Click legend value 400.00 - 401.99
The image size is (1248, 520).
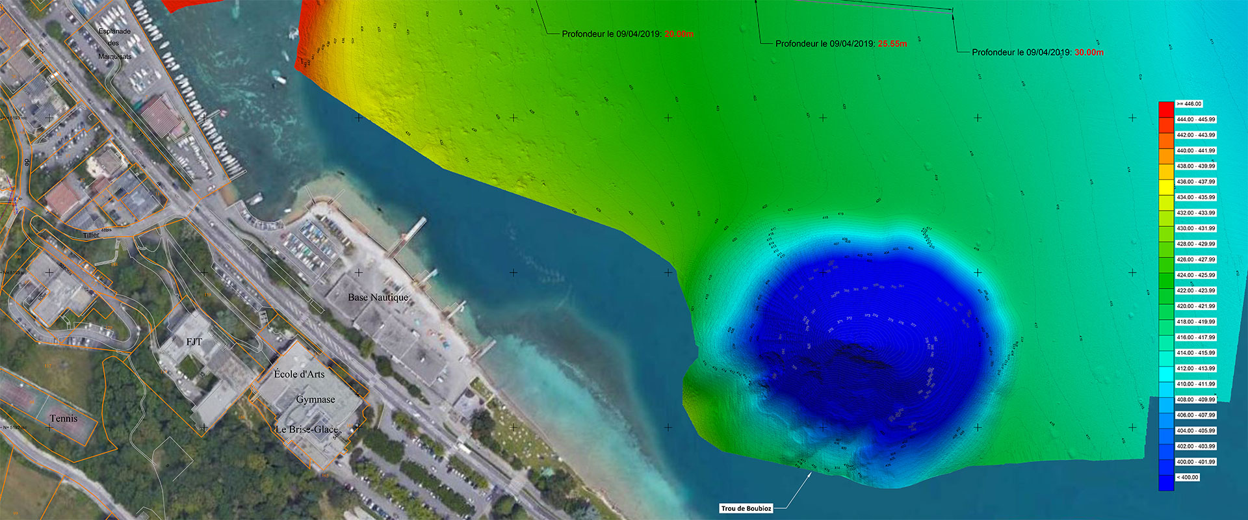pyautogui.click(x=1195, y=462)
